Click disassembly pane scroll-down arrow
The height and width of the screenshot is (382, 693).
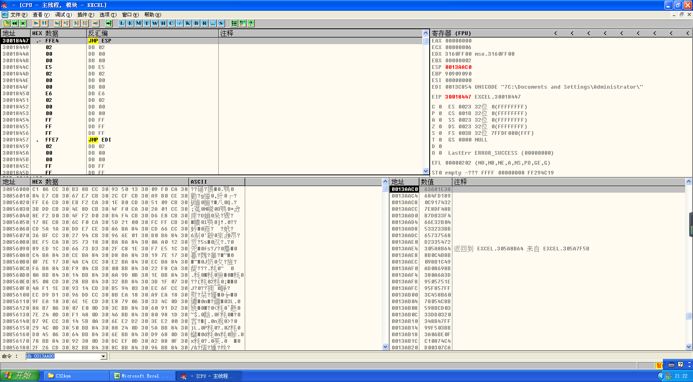(x=426, y=171)
